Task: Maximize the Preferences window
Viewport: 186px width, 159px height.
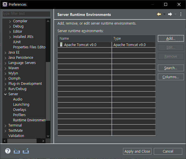Action: pos(166,4)
